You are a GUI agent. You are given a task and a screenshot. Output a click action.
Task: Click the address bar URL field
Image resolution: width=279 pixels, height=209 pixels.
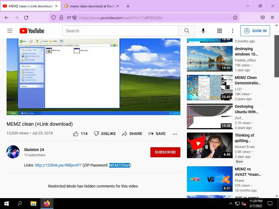click(144, 18)
